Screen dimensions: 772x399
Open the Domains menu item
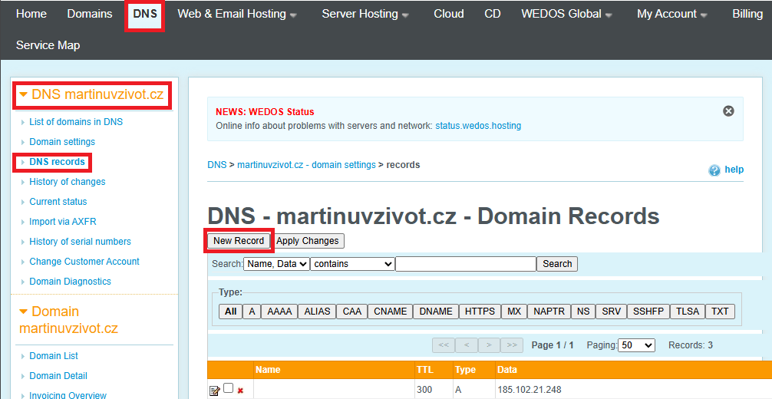[90, 15]
